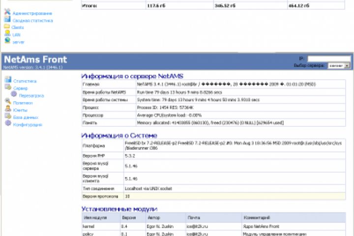Click the Сводная статистика chart icon

tap(7, 20)
